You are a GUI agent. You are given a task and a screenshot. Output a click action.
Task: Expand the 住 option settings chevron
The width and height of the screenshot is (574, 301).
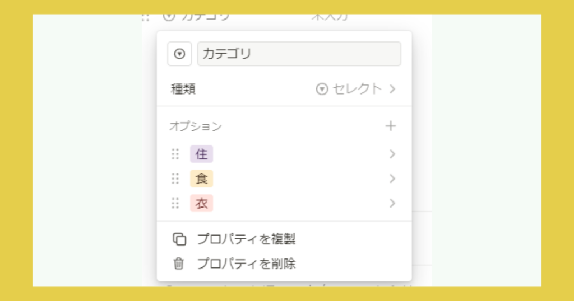(392, 154)
